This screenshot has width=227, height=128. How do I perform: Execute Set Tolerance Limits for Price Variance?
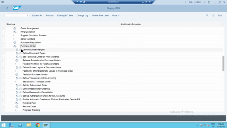(21, 57)
